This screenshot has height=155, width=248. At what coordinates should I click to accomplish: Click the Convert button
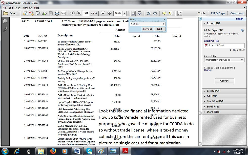[x=224, y=81]
